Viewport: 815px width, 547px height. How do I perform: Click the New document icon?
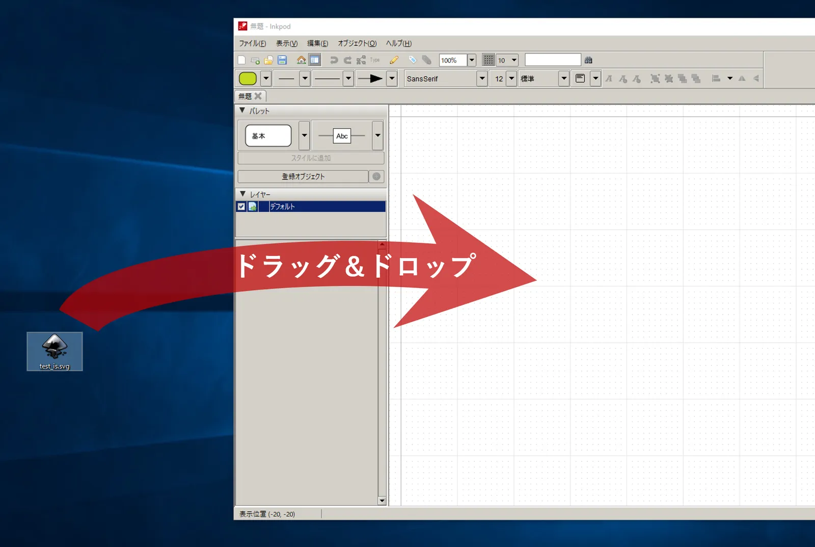coord(241,60)
